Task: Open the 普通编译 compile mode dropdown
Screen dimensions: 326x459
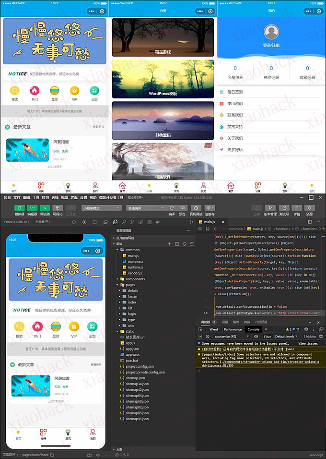Action: (146, 208)
